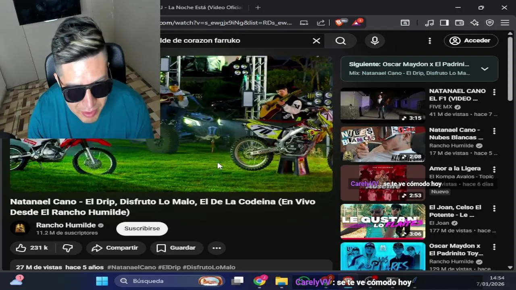The image size is (516, 290).
Task: Click Acceder to sign in
Action: tap(471, 41)
